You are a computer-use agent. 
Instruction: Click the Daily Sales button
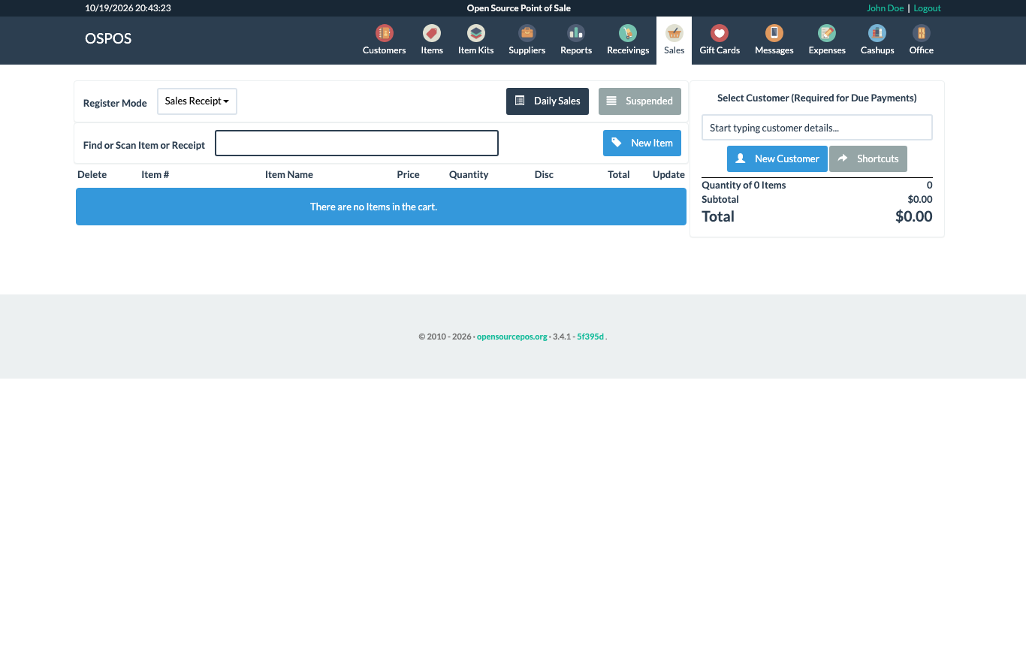tap(548, 101)
